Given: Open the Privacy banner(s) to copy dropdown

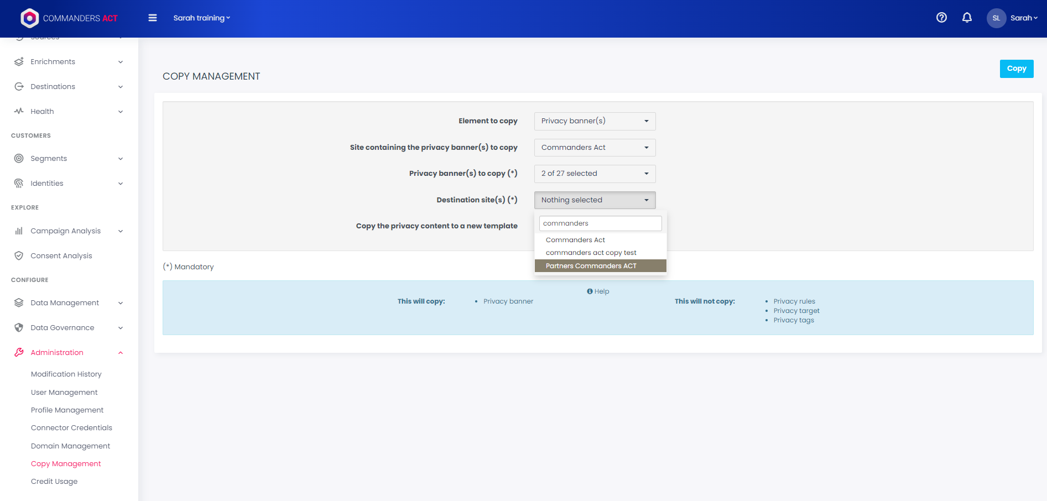Looking at the screenshot, I should (595, 174).
